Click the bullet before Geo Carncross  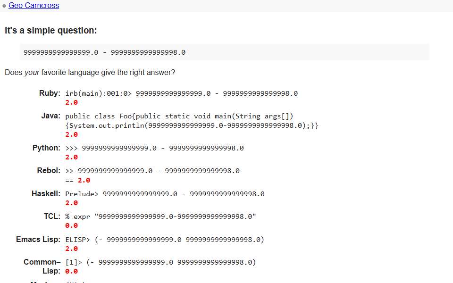[4, 6]
